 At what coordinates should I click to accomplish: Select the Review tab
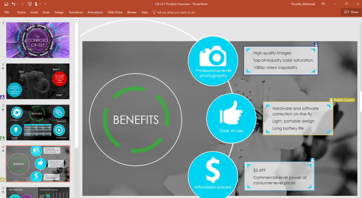pyautogui.click(x=132, y=12)
